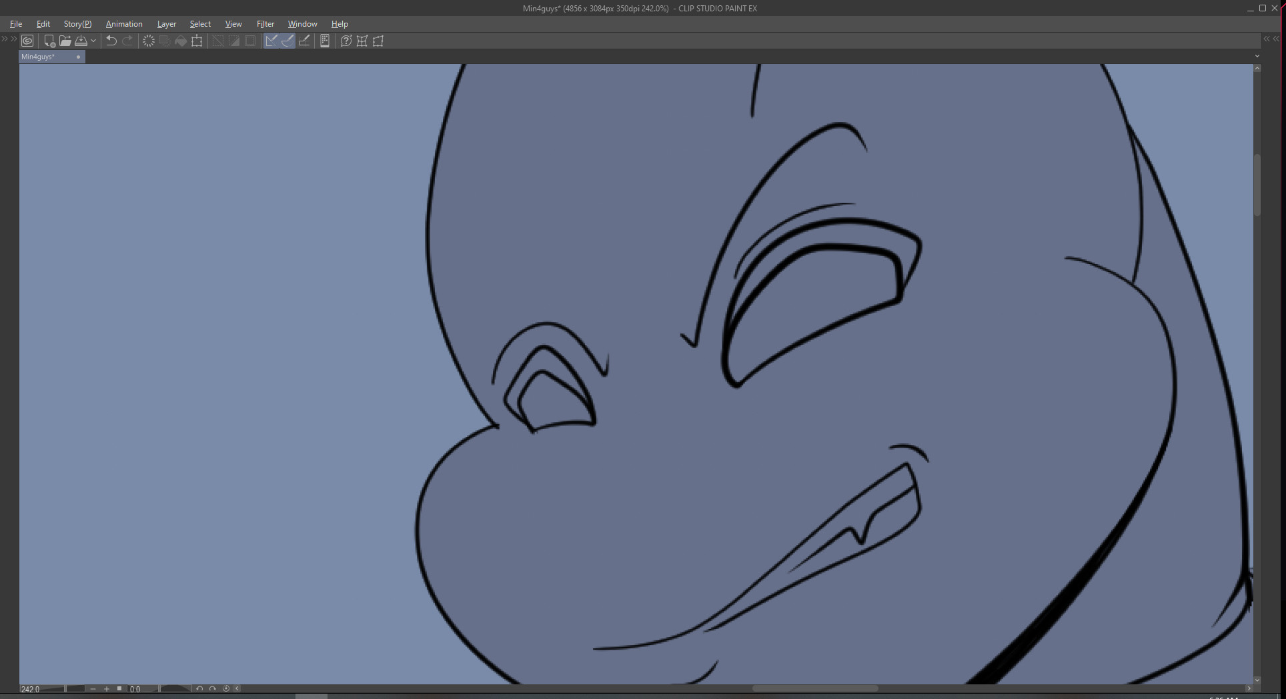Screen dimensions: 1286x699
Task: Open the File menu
Action: pos(16,23)
